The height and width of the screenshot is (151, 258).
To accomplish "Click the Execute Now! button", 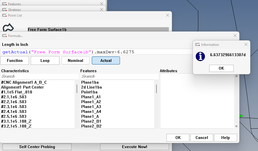I will click(x=134, y=147).
